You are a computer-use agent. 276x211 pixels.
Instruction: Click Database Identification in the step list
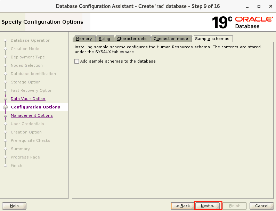click(33, 74)
